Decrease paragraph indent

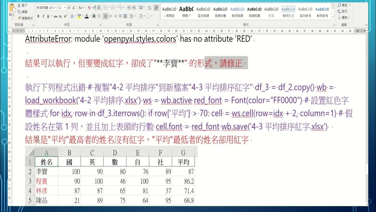[x=129, y=8]
